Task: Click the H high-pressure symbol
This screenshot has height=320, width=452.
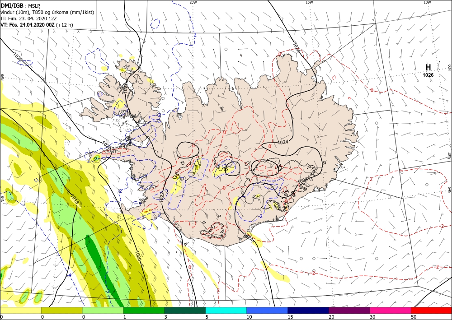Action: coord(428,67)
